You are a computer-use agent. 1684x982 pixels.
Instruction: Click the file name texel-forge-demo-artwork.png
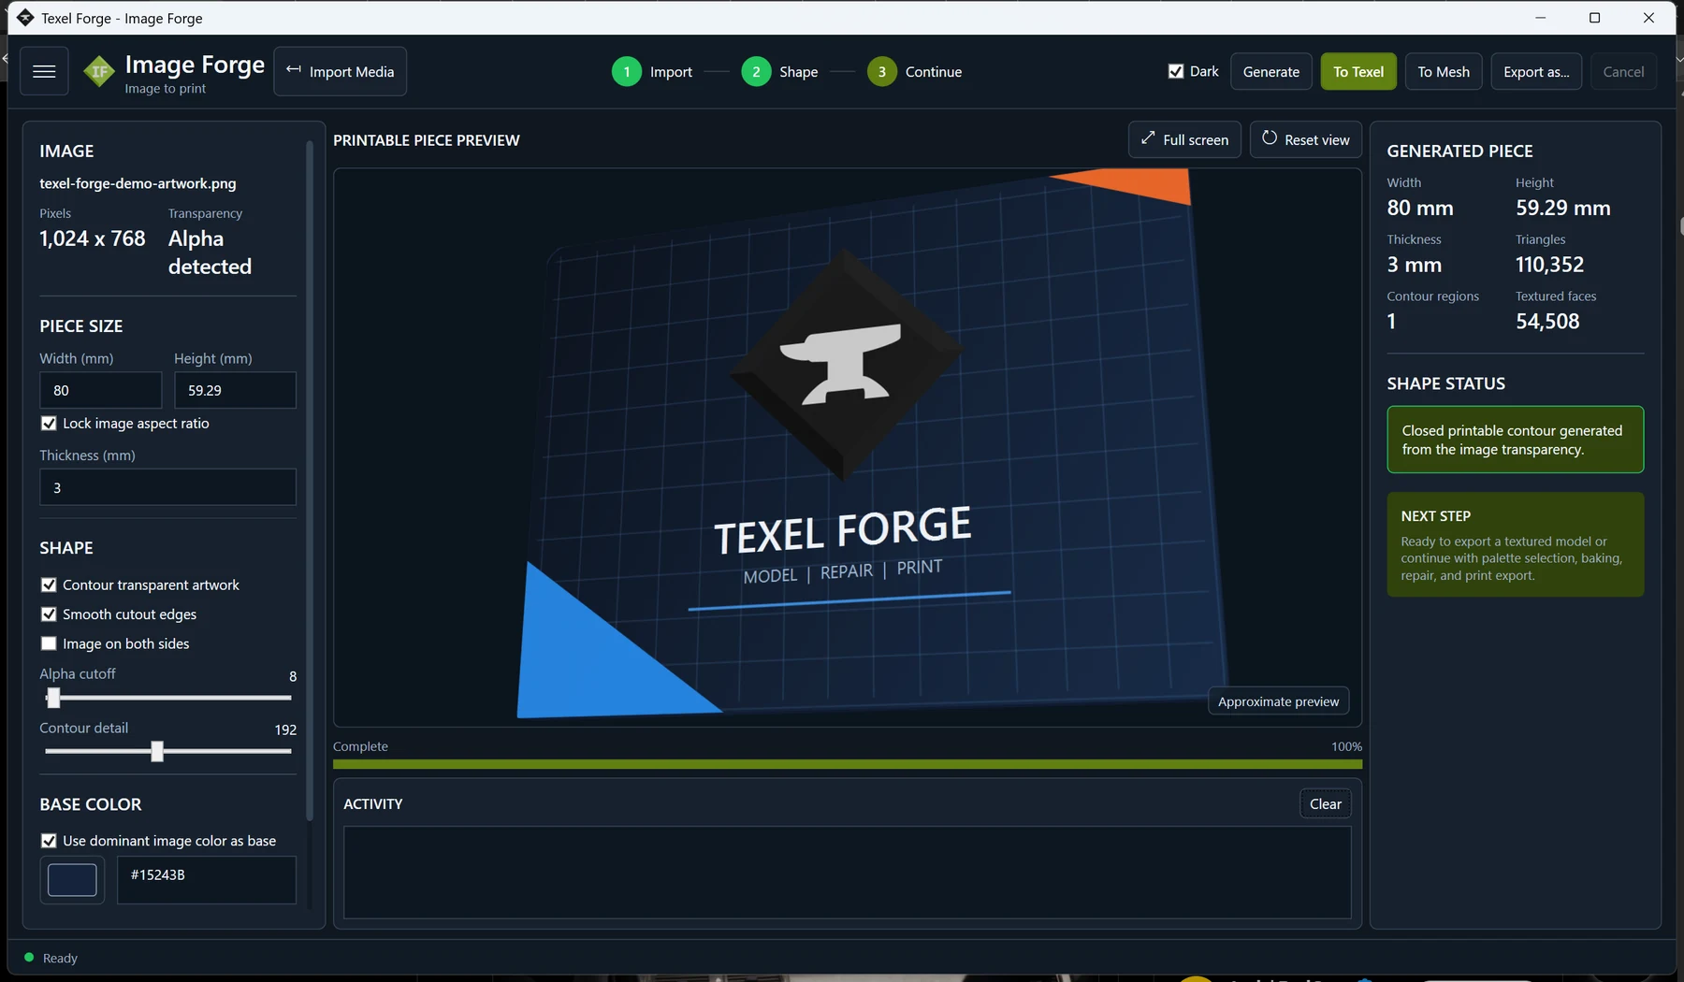click(138, 183)
